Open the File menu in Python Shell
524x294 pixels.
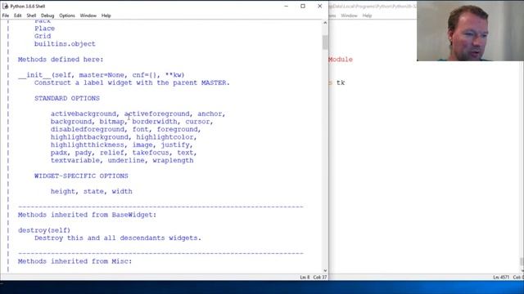click(x=6, y=16)
